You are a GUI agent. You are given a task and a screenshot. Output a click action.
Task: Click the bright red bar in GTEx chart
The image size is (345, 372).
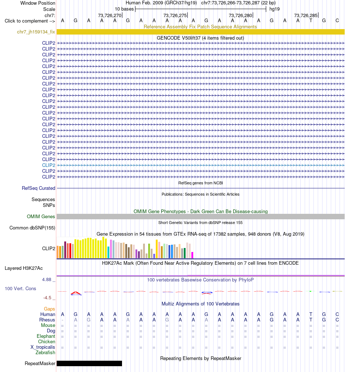point(70,251)
